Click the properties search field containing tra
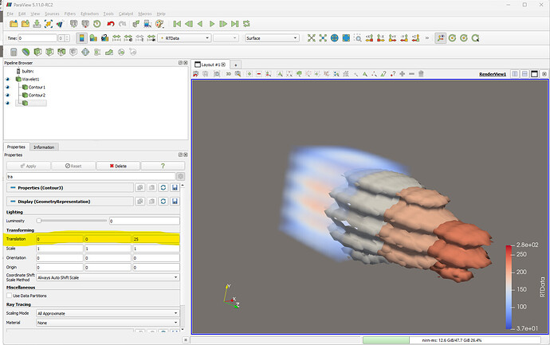 point(91,176)
